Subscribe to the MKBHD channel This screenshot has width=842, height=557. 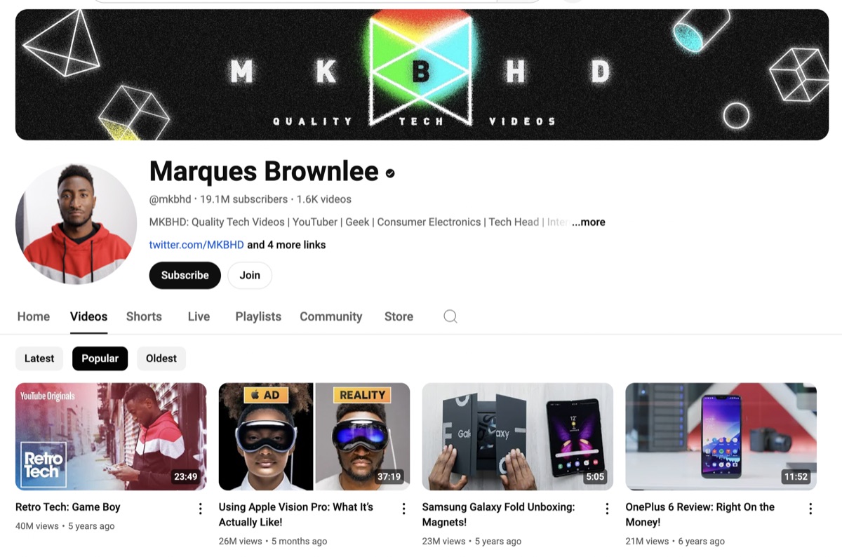click(x=185, y=275)
